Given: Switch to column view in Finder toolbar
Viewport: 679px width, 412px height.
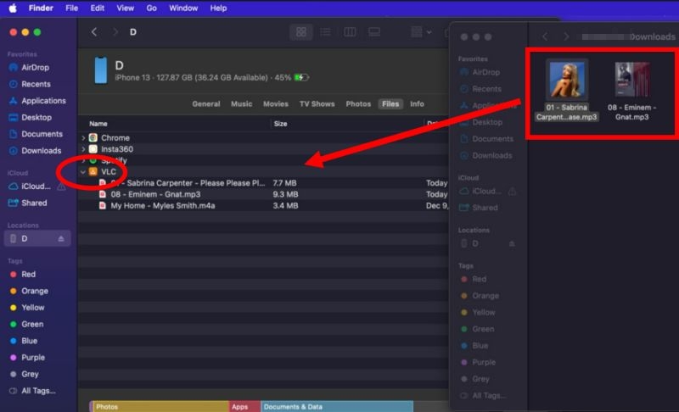Looking at the screenshot, I should tap(349, 32).
